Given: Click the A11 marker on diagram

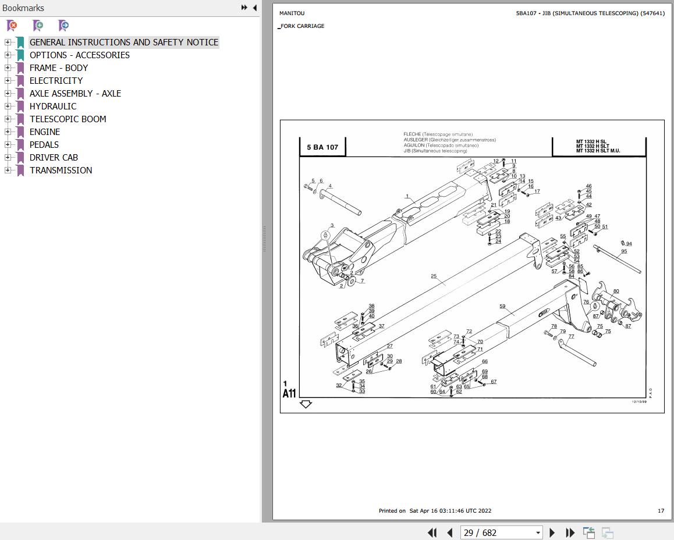Looking at the screenshot, I should (289, 393).
